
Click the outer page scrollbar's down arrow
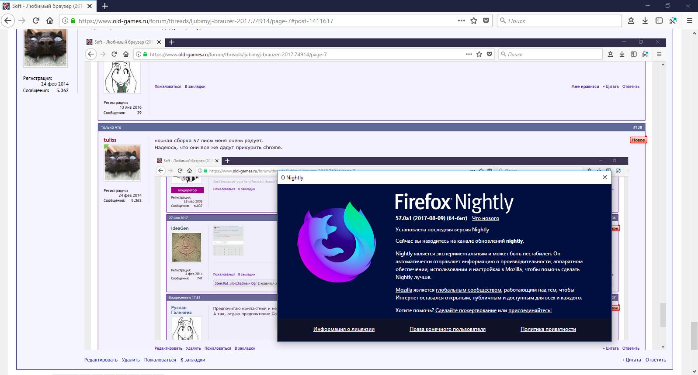coord(694,372)
